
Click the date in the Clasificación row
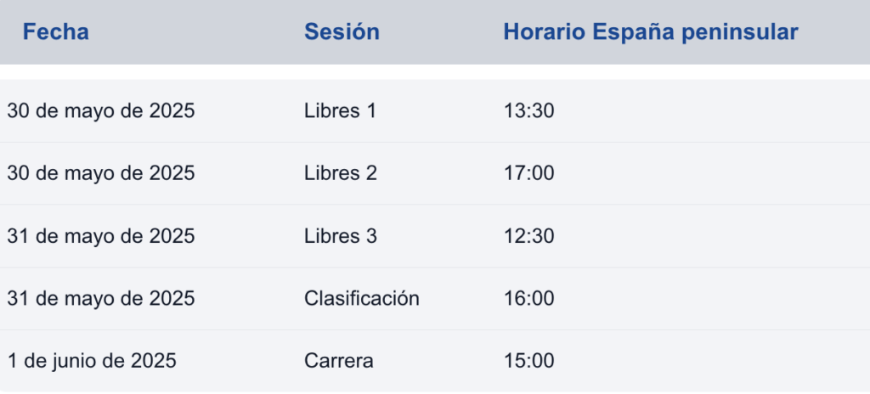click(101, 299)
